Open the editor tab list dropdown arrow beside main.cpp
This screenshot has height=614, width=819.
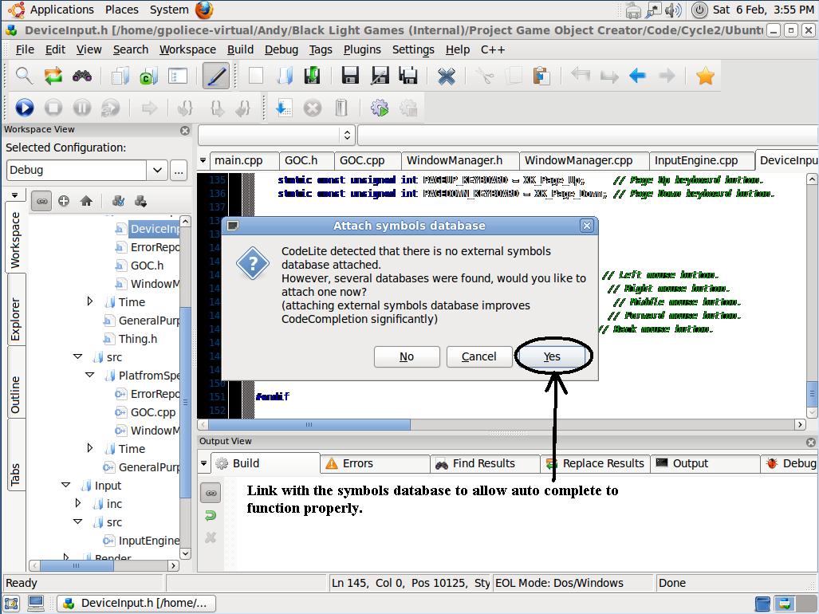pyautogui.click(x=203, y=160)
